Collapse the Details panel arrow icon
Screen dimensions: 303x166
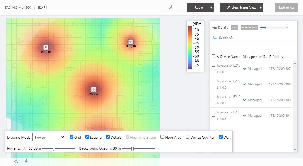(215, 27)
